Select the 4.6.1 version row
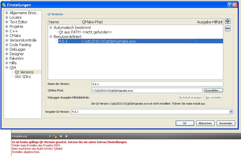Viewport: 241px width, 156px height. pyautogui.click(x=140, y=41)
